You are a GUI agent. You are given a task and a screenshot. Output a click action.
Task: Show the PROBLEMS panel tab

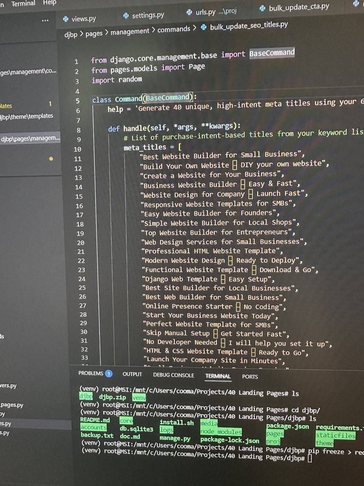pyautogui.click(x=91, y=373)
